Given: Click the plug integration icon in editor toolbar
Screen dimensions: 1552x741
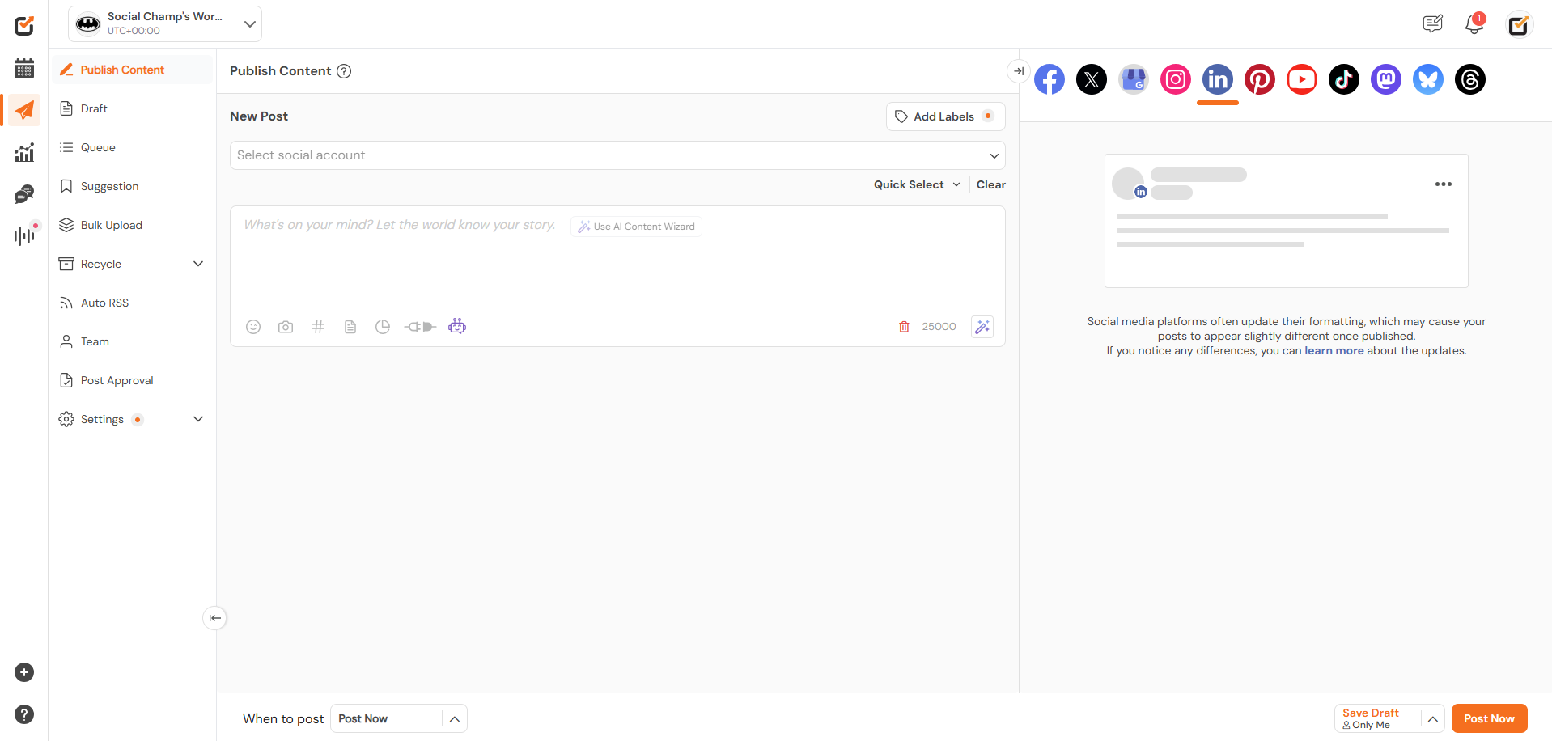Looking at the screenshot, I should pos(420,327).
